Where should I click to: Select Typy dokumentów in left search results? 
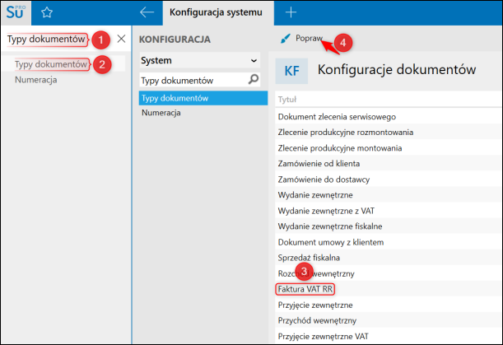(x=51, y=63)
